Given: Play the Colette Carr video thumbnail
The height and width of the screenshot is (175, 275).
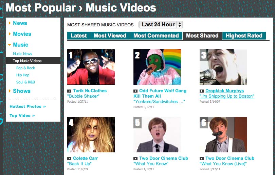Looking at the screenshot, I should point(91,134).
